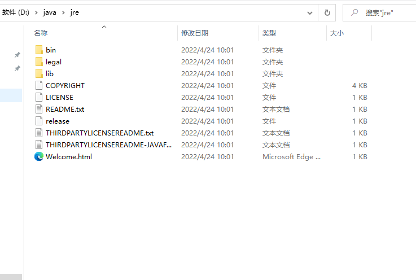Screen dimensions: 416x280
Task: Select the legal folder name
Action: (54, 62)
